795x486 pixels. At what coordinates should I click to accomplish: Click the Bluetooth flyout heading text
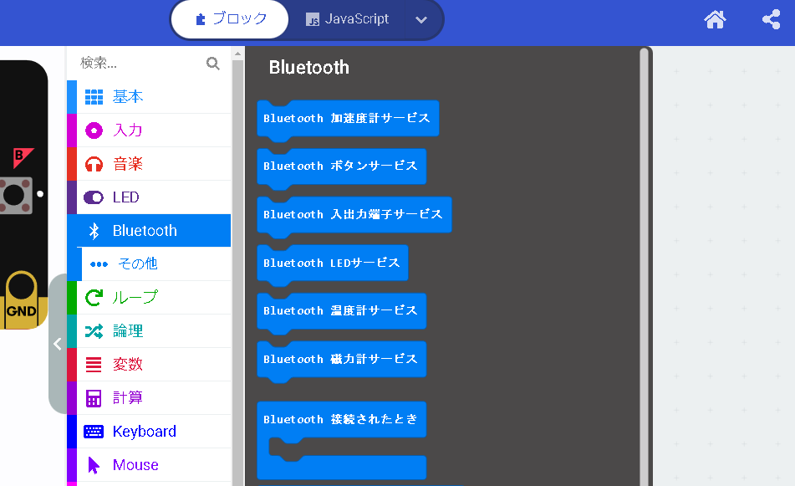click(x=308, y=68)
